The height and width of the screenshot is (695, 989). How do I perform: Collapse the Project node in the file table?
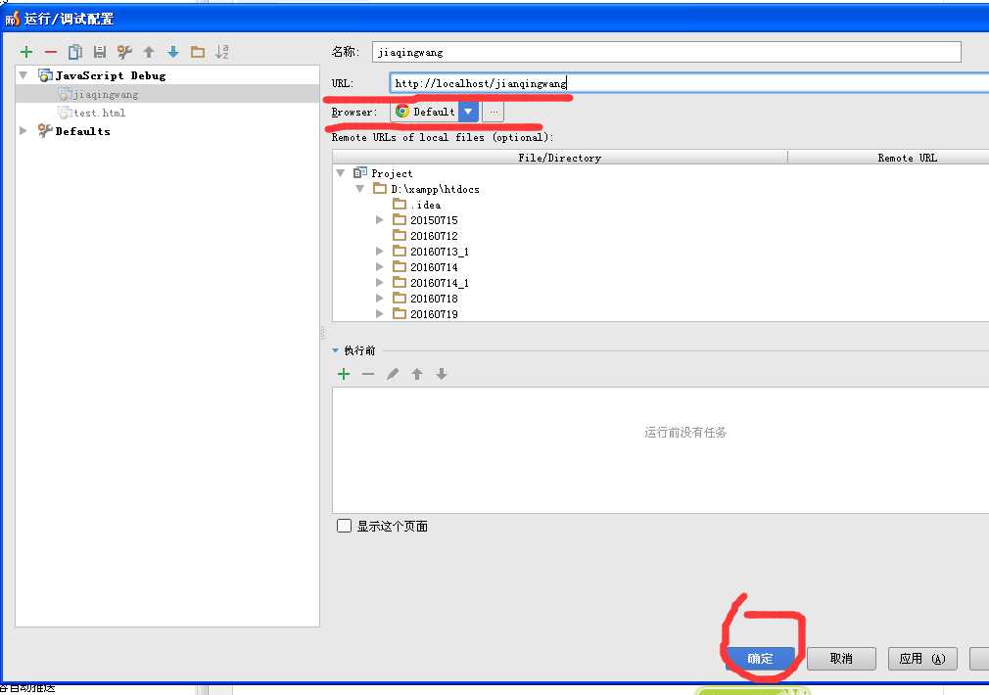point(341,173)
